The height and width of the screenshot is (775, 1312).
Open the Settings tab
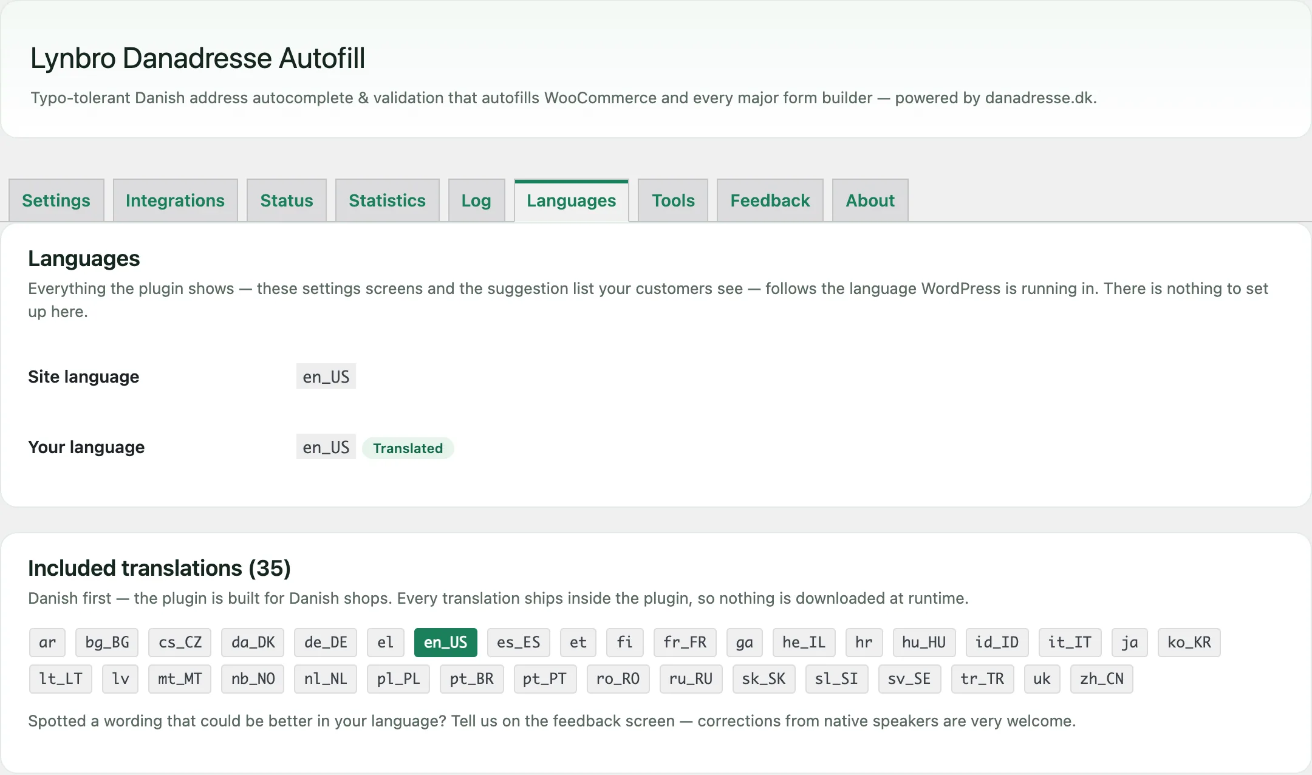pos(56,200)
